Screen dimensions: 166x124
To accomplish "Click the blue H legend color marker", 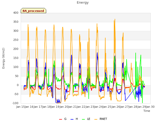I will tap(72, 119).
